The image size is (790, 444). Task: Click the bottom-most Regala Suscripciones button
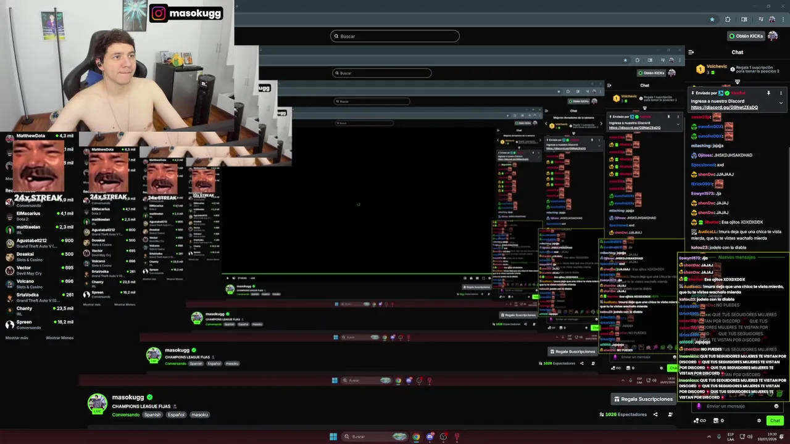click(x=643, y=399)
